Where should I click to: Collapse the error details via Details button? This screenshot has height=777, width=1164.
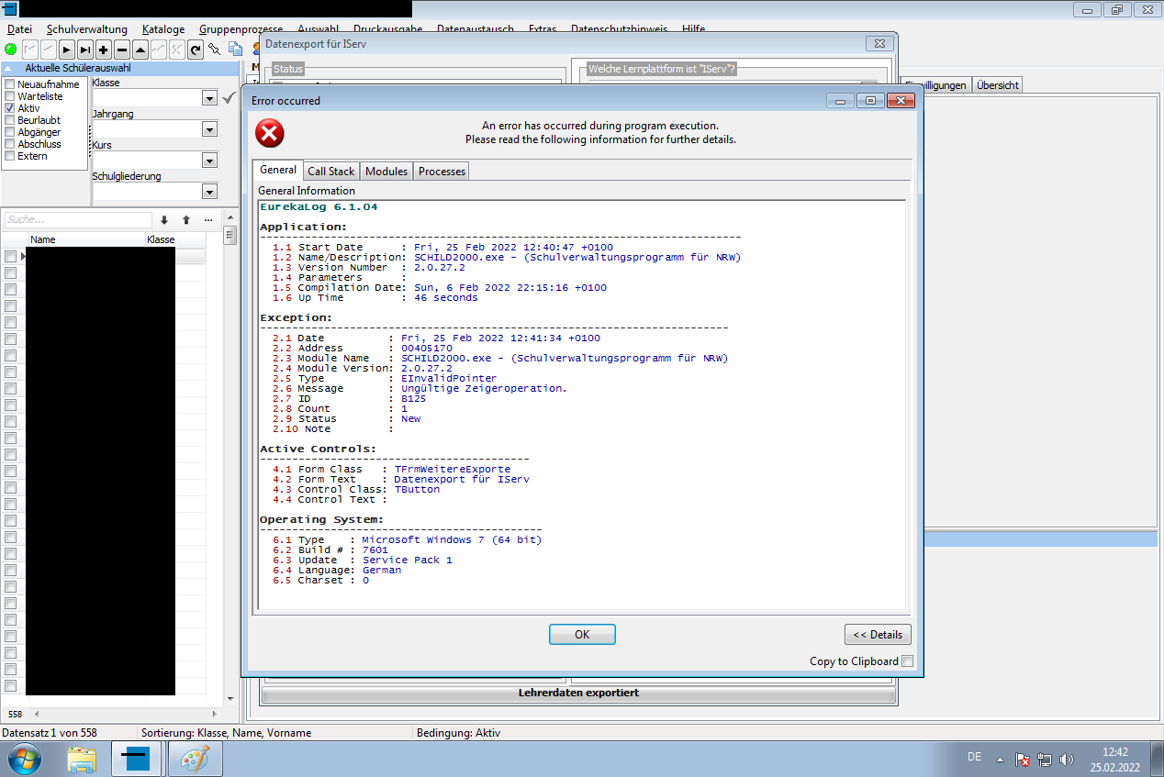coord(878,634)
